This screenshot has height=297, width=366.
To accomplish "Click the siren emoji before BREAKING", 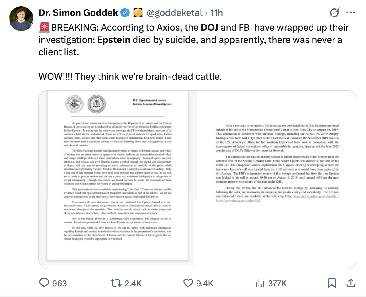I will click(x=44, y=28).
